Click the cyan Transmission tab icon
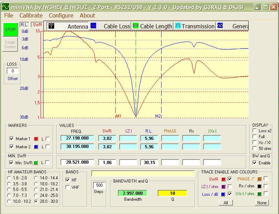This screenshot has height=214, width=279. [x=178, y=26]
